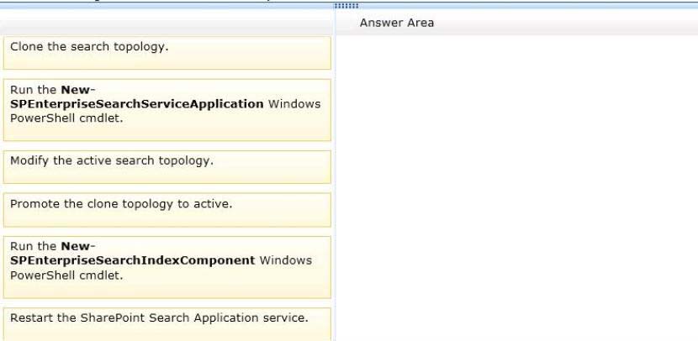The image size is (698, 341).
Task: Click the Answer Area header label
Action: pyautogui.click(x=396, y=23)
